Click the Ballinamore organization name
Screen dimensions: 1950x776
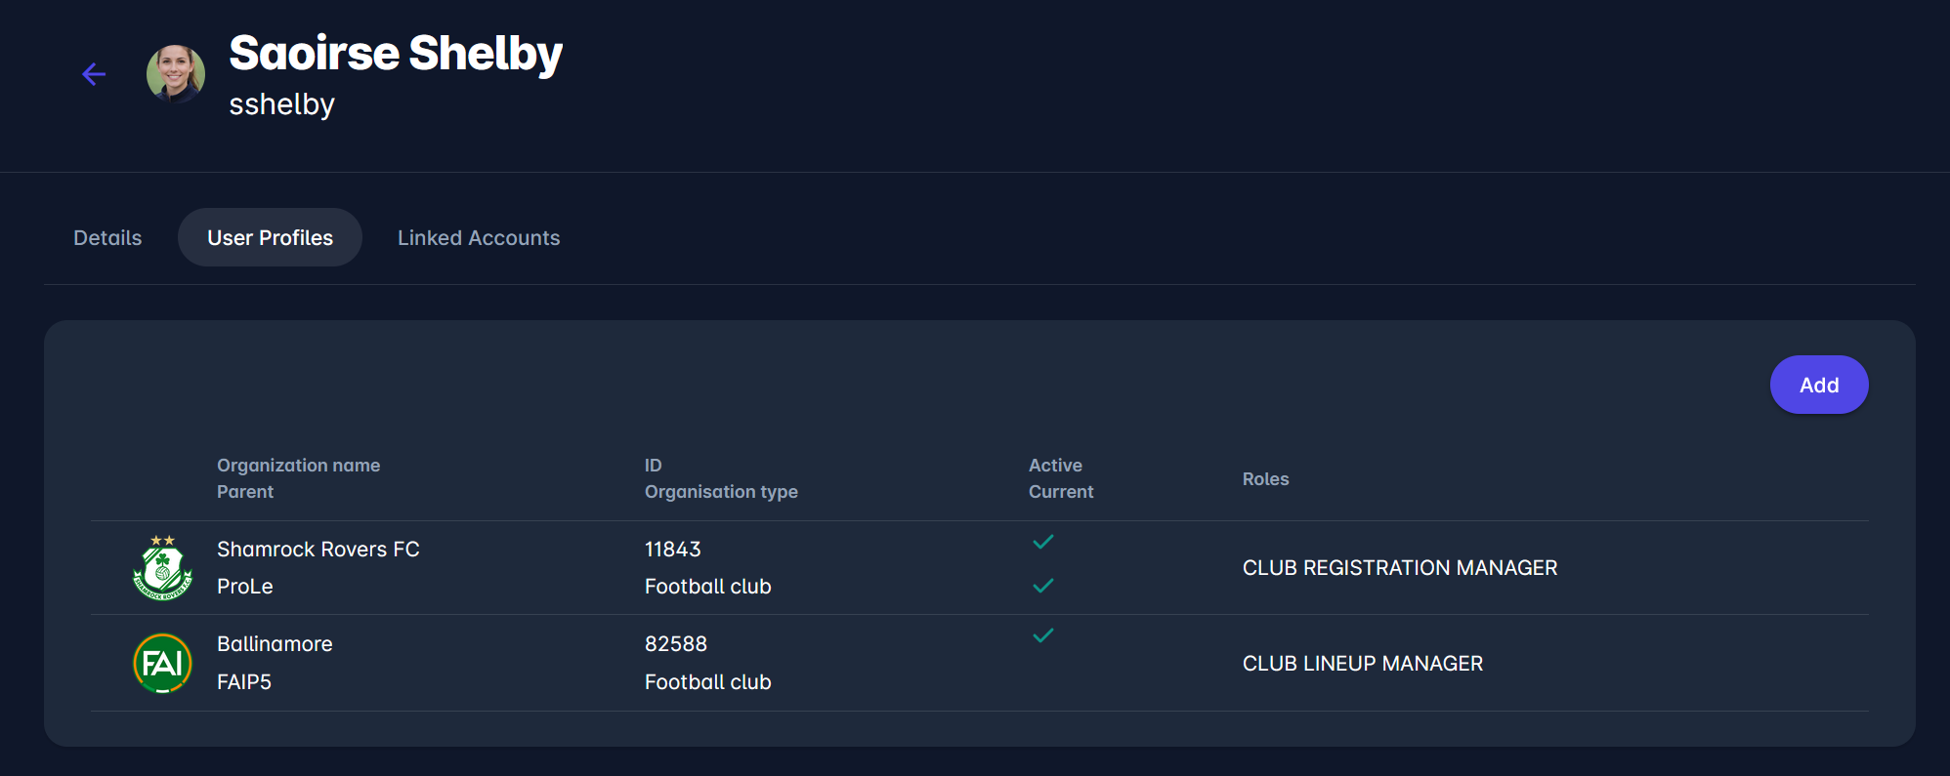pyautogui.click(x=275, y=644)
